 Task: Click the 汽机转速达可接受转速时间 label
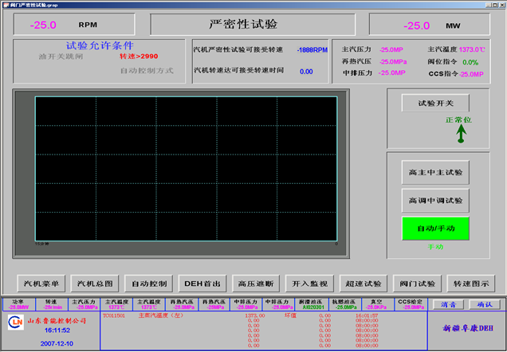point(238,70)
